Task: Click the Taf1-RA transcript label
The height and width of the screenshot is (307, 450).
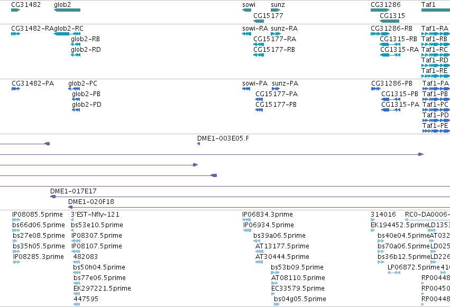Action: click(435, 29)
